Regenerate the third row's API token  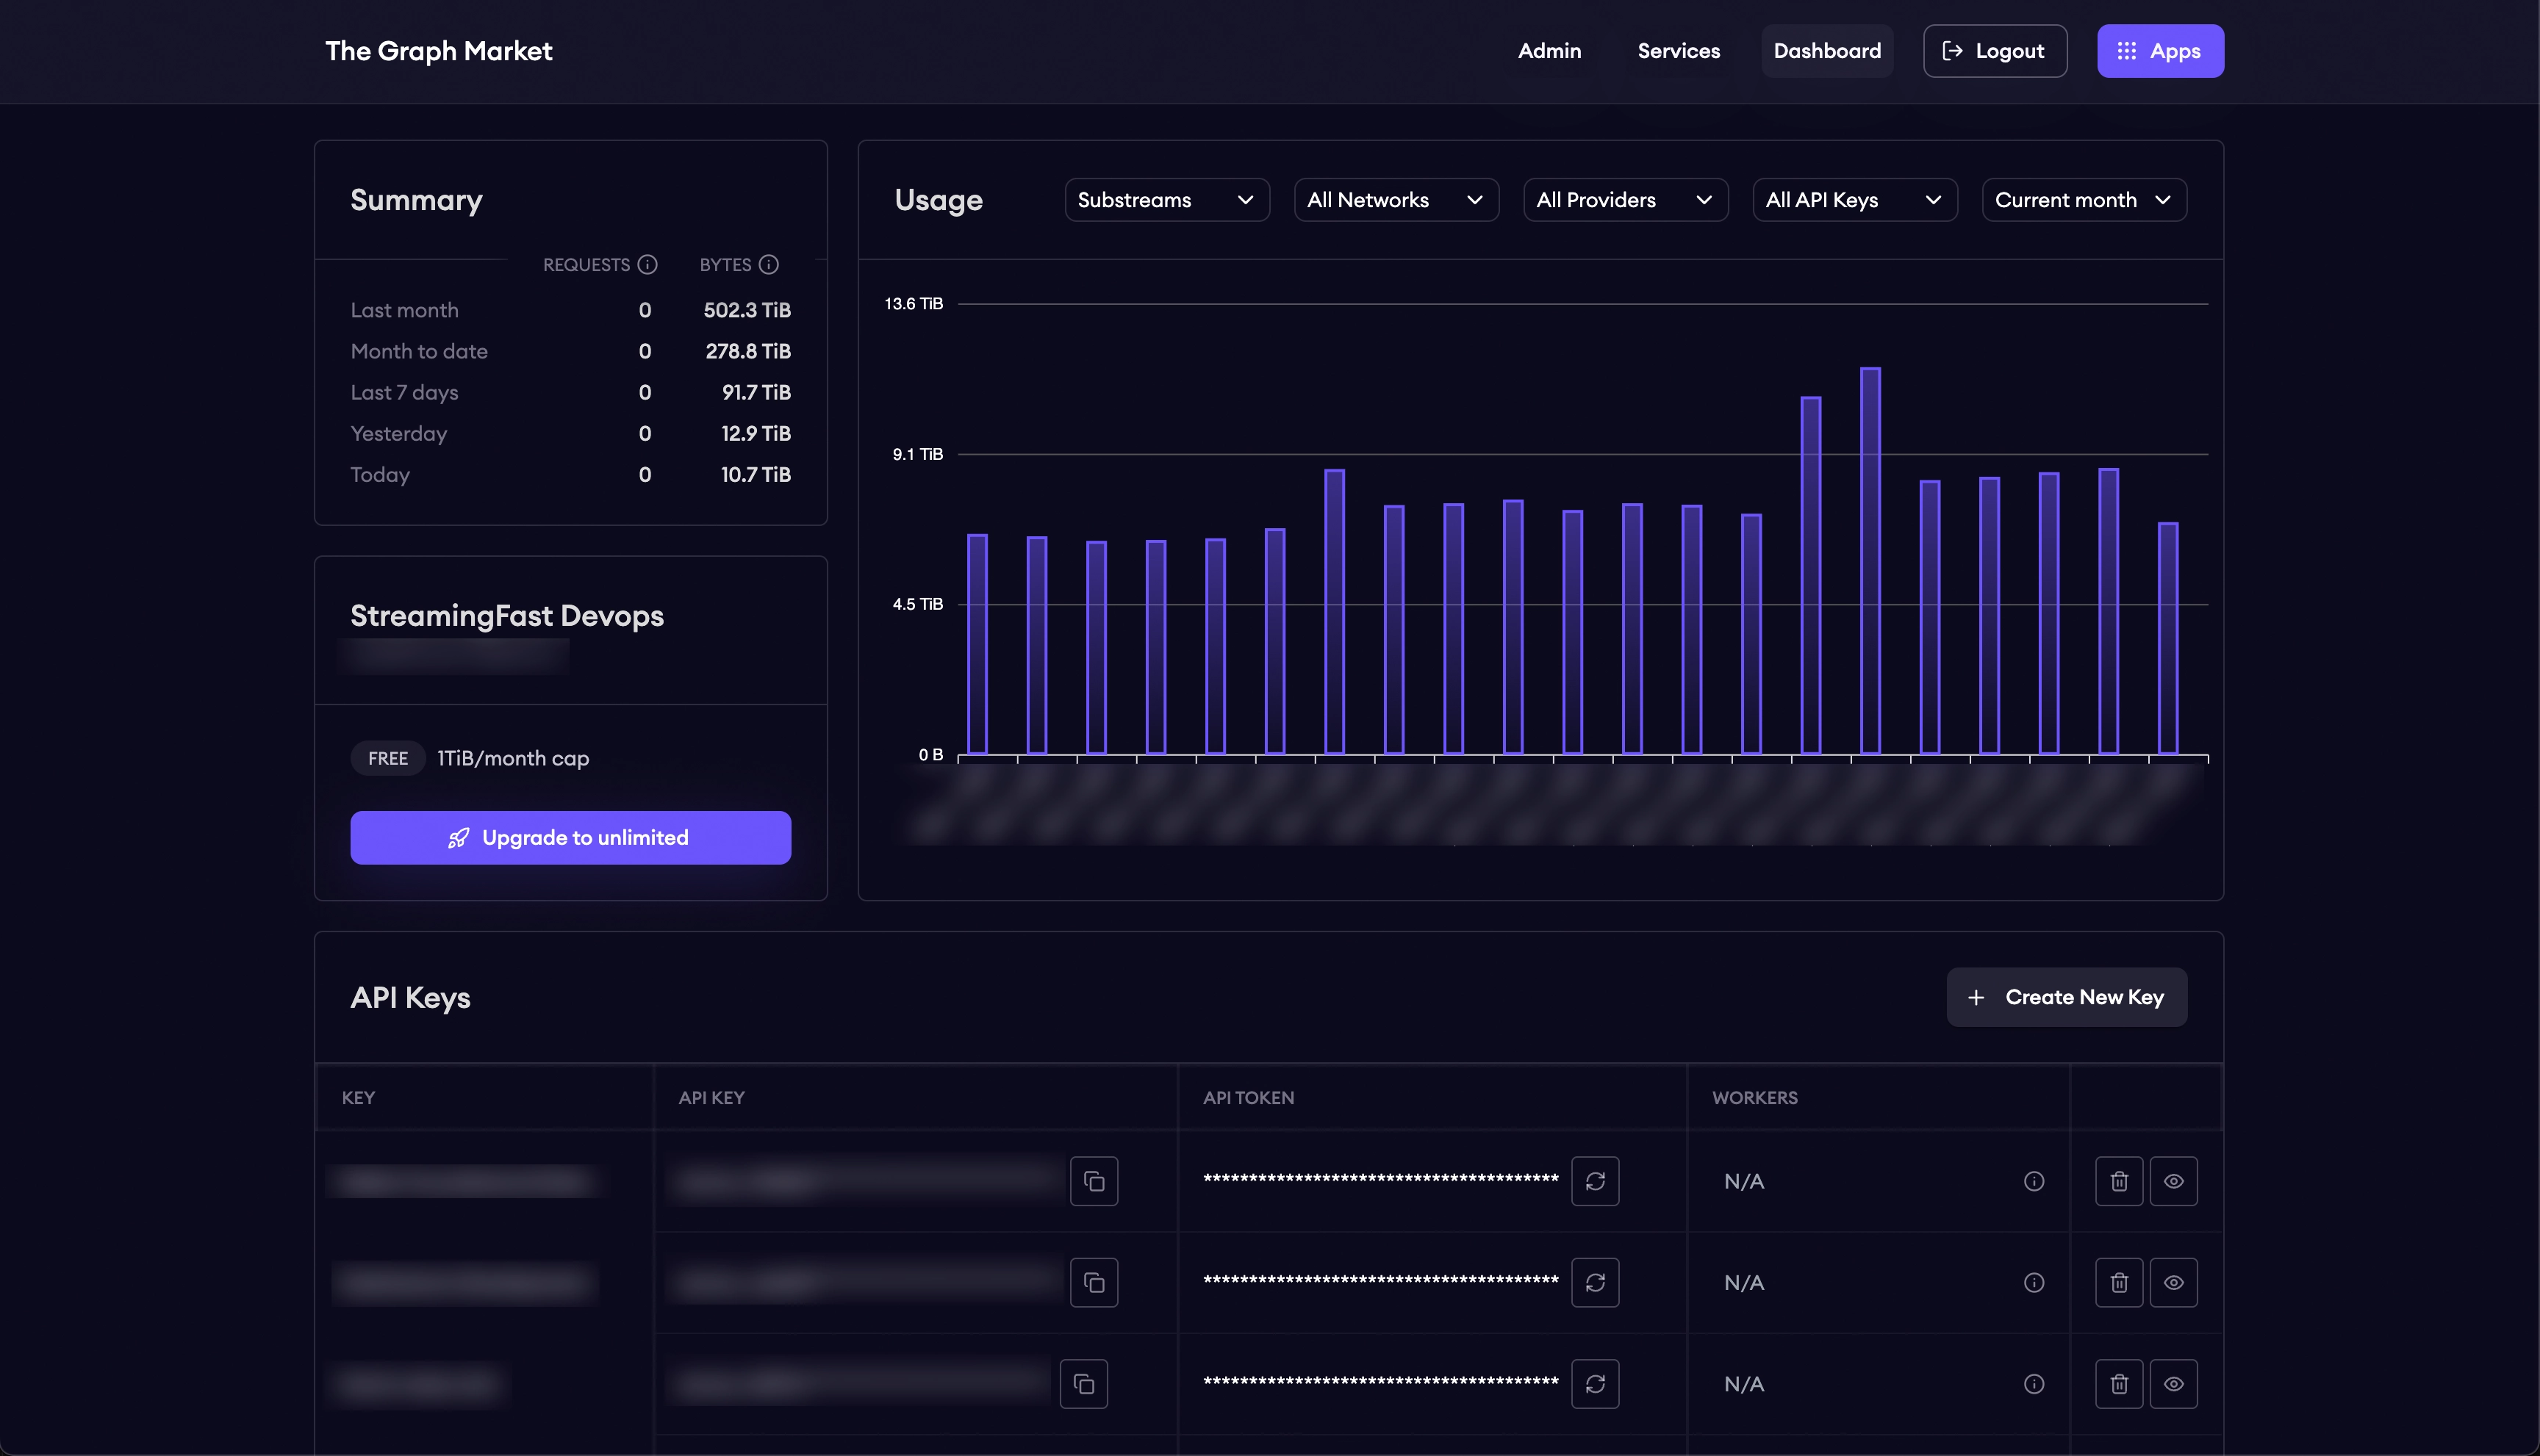tap(1595, 1384)
